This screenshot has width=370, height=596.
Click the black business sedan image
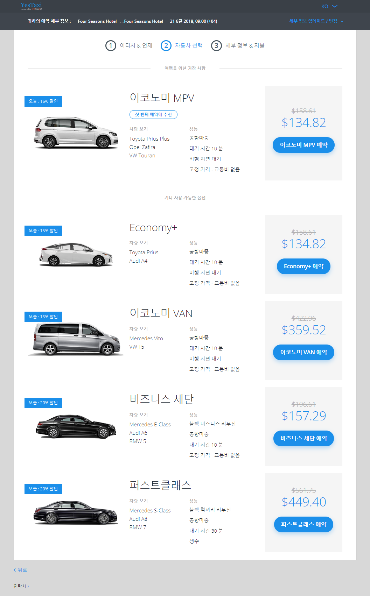tap(76, 426)
